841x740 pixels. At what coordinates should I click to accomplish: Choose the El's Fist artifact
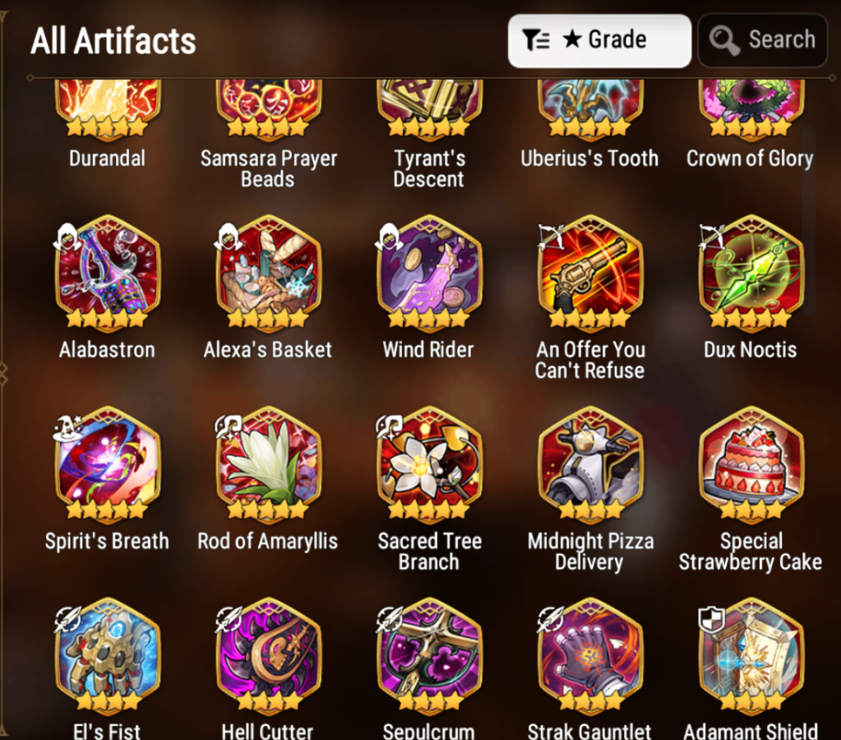click(107, 654)
